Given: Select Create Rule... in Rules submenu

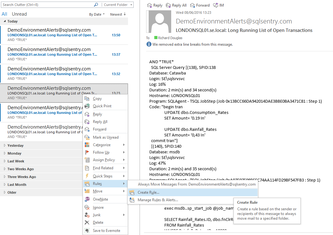Looking at the screenshot, I should coord(193,192).
